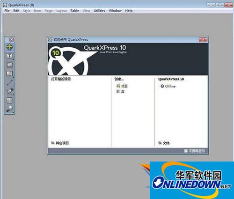Create a new 库 (library)
The image size is (234, 199).
123,91
